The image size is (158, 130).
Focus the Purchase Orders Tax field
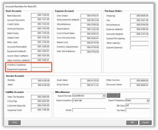pyautogui.click(x=139, y=20)
